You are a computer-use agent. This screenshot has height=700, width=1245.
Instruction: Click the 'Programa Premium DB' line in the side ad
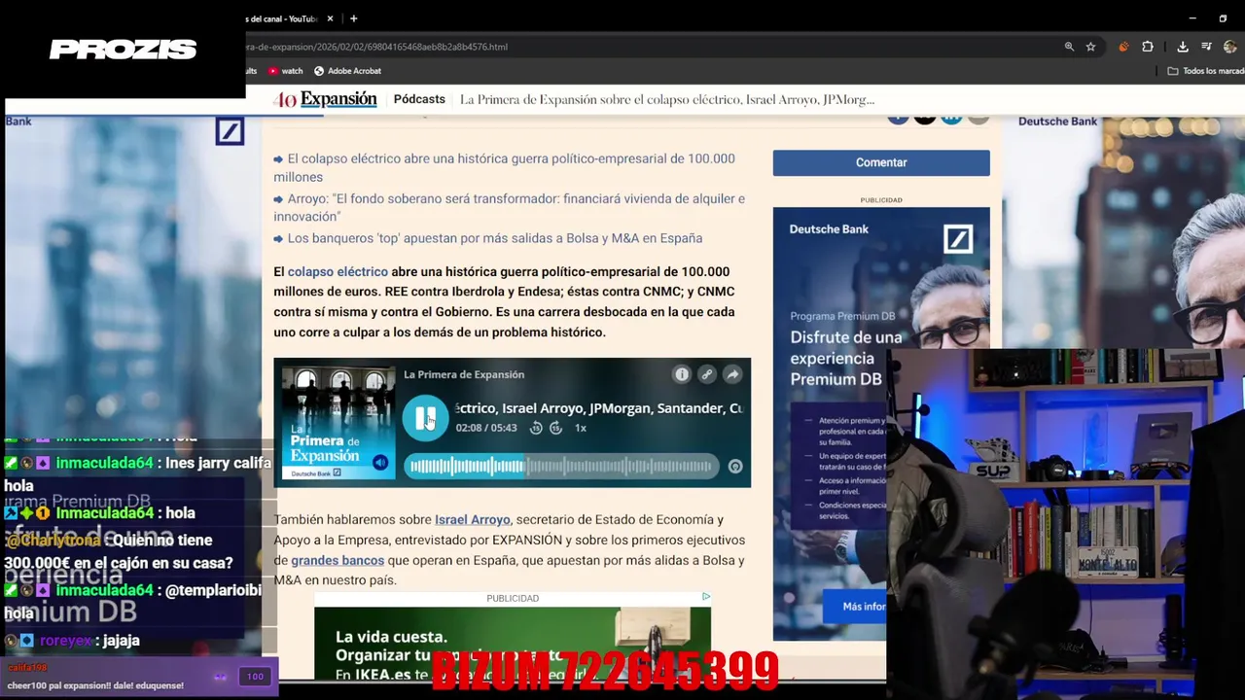point(842,316)
